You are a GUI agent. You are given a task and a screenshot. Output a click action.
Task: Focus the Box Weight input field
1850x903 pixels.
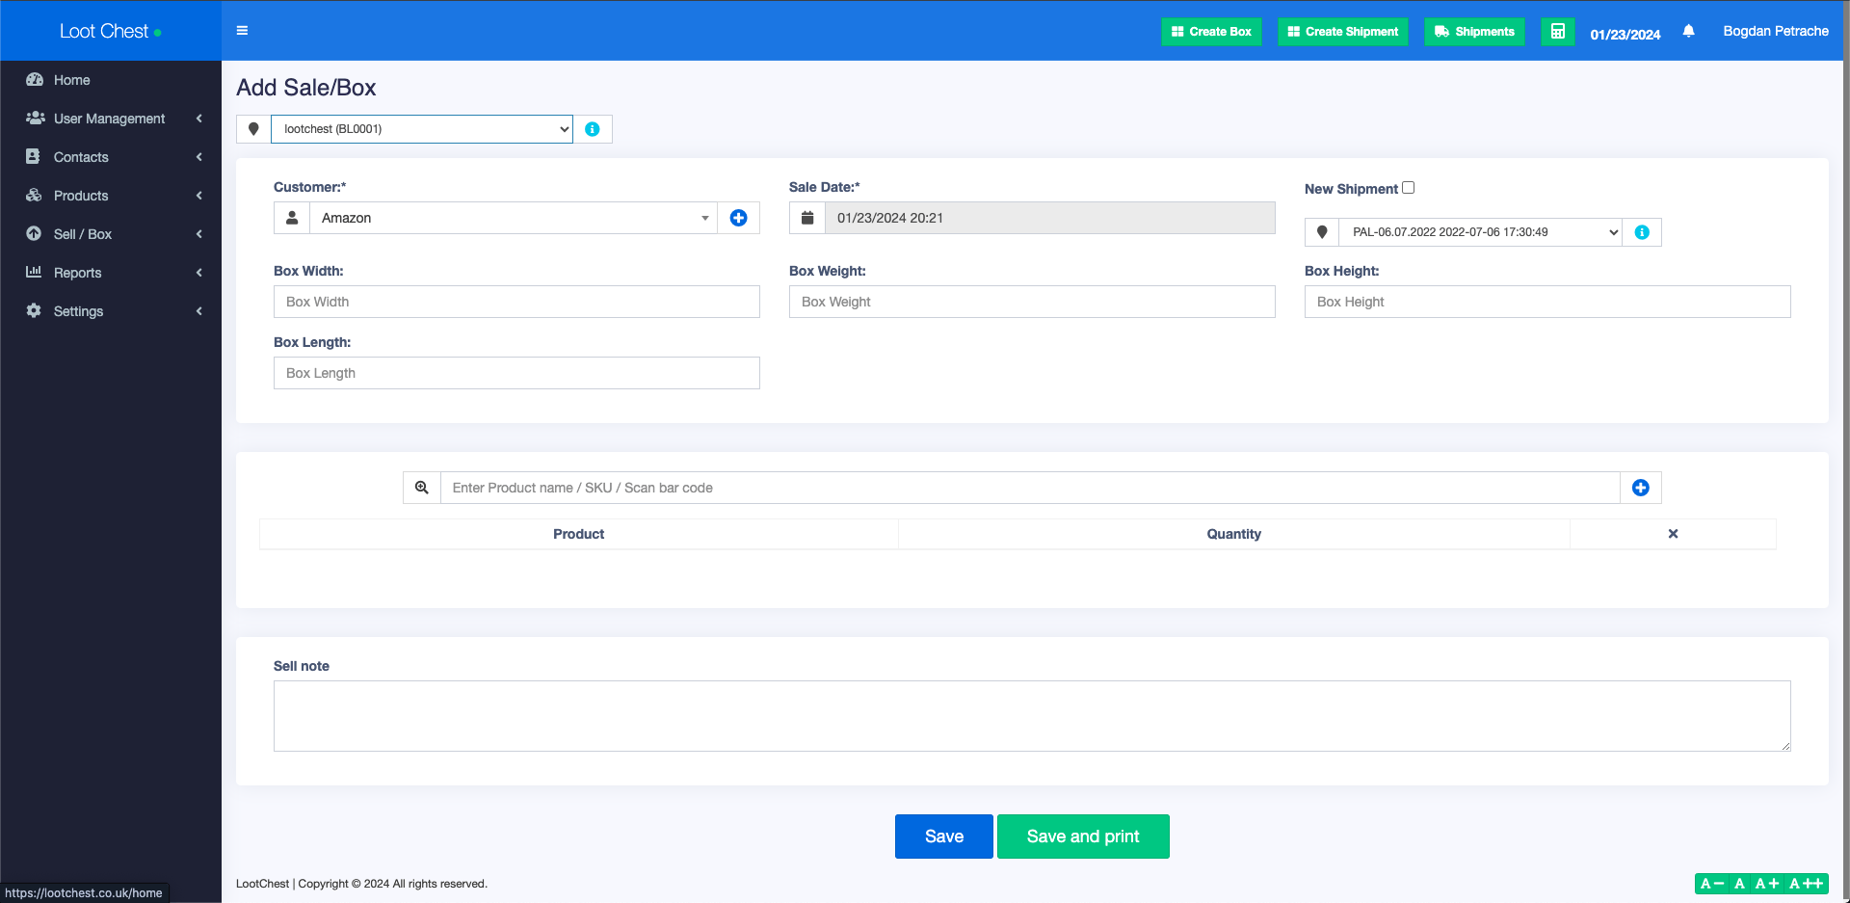pyautogui.click(x=1032, y=302)
